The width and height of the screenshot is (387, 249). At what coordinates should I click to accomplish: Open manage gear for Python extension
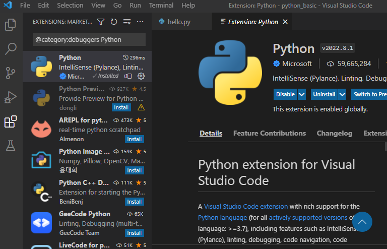(141, 76)
